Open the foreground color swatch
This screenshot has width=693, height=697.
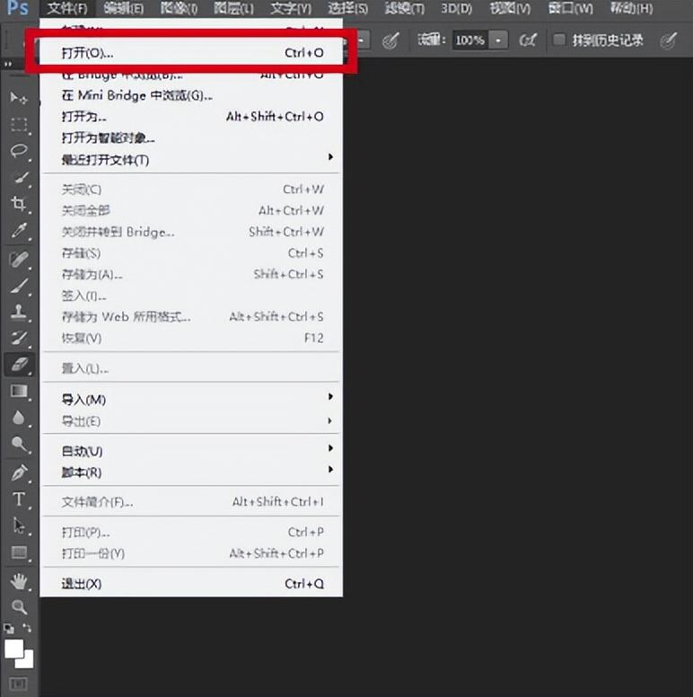click(x=13, y=648)
